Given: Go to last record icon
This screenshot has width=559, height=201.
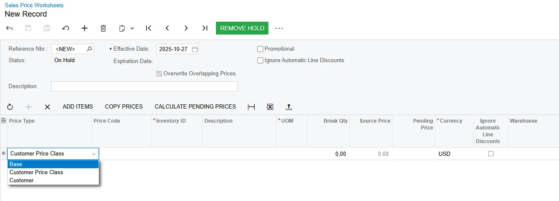Looking at the screenshot, I should click(205, 28).
